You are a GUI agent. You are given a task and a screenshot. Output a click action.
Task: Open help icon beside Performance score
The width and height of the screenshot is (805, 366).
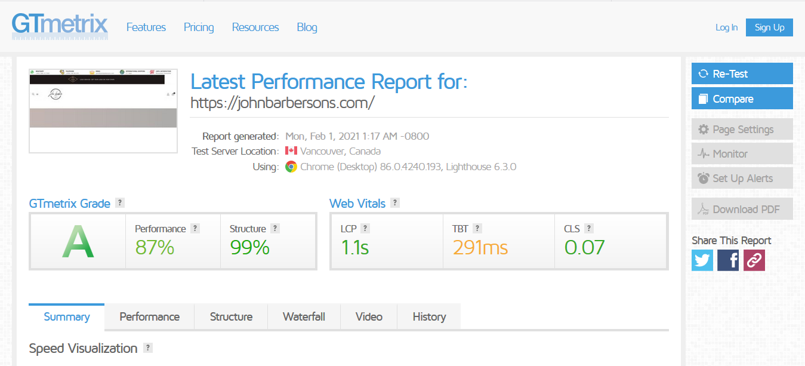click(195, 228)
